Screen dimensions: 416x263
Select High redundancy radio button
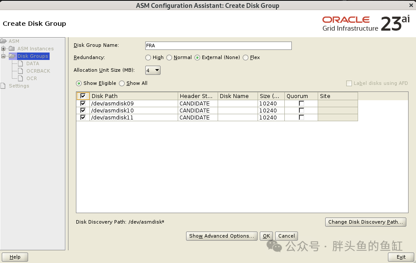(148, 57)
